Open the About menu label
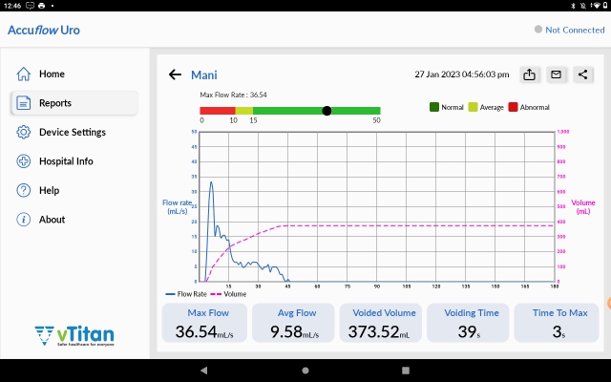The width and height of the screenshot is (611, 382). (x=52, y=220)
